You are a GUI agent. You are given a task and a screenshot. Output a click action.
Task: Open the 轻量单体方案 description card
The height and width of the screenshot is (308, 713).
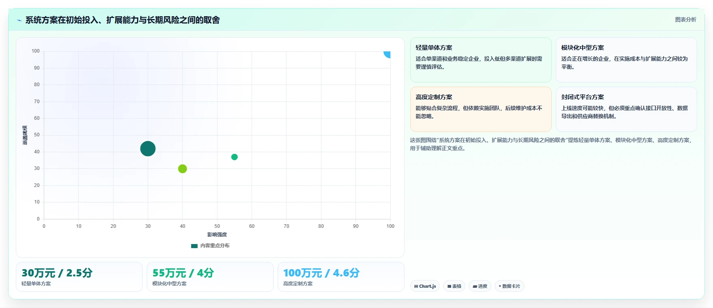pyautogui.click(x=481, y=60)
